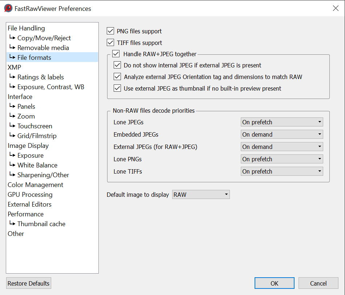Image resolution: width=345 pixels, height=295 pixels.
Task: Close the Preferences dialog window
Action: click(336, 8)
